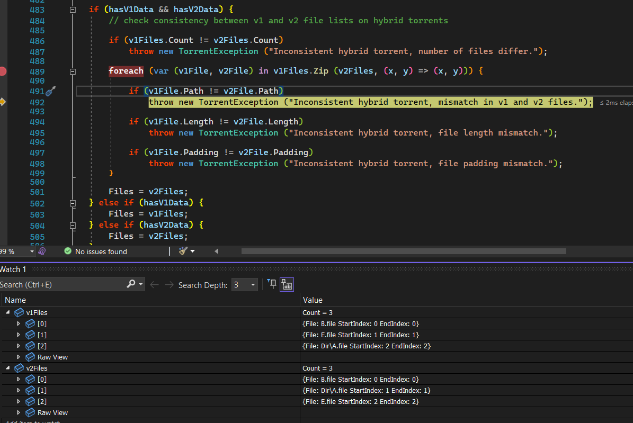Viewport: 633px width, 423px height.
Task: Select the v1Files row name
Action: pos(37,312)
